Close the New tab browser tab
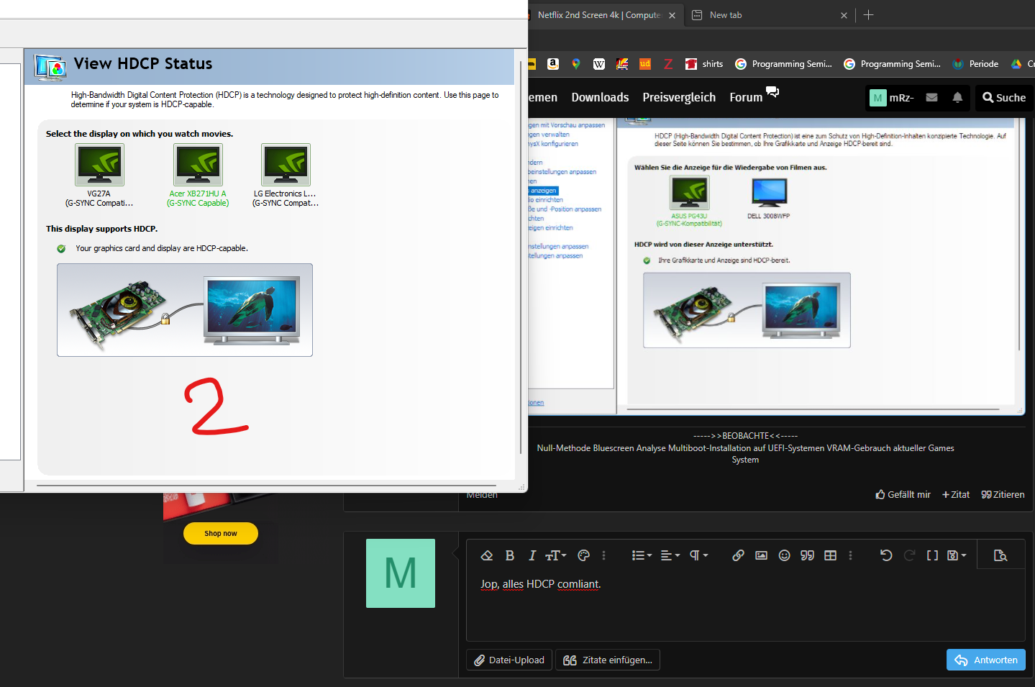The height and width of the screenshot is (687, 1035). click(x=844, y=15)
